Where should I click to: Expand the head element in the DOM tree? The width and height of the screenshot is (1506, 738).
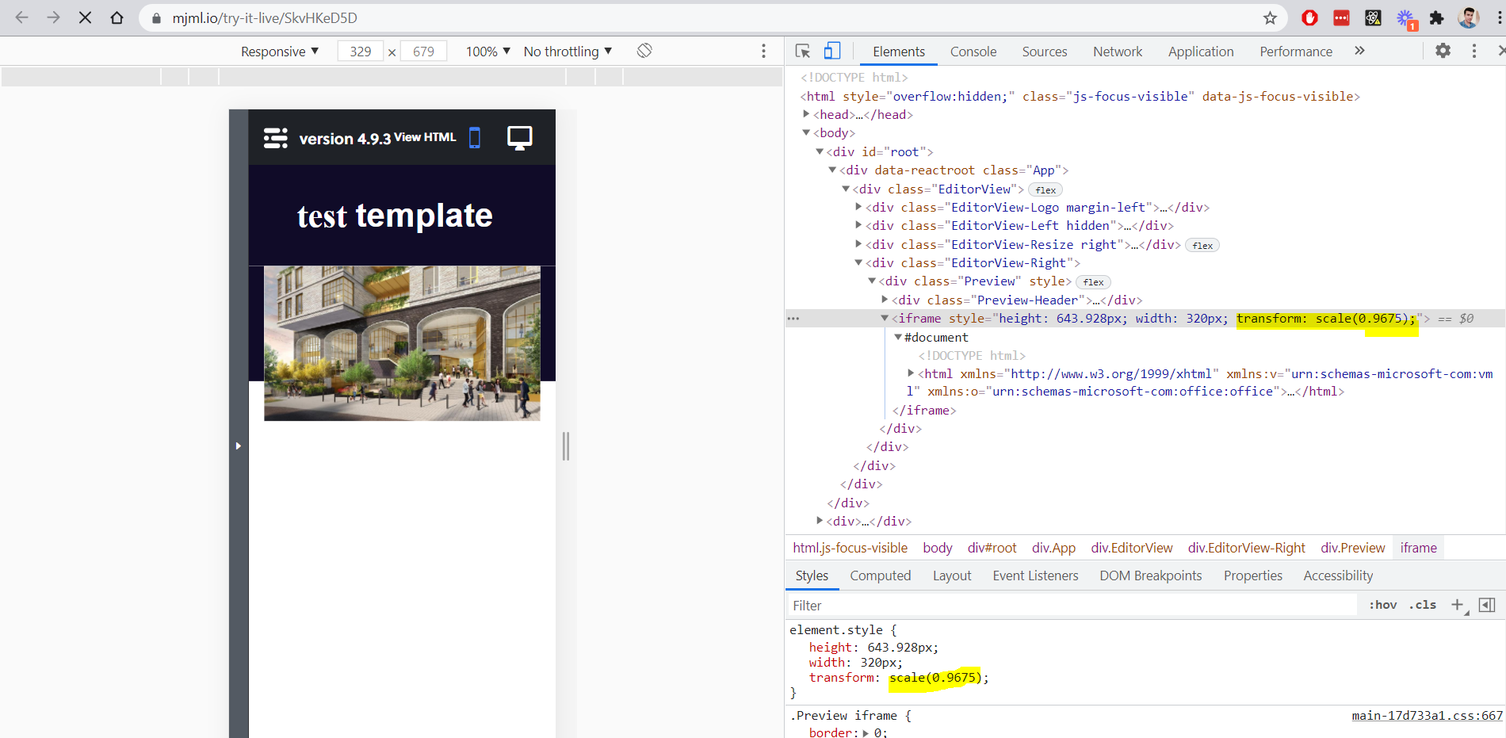tap(806, 114)
